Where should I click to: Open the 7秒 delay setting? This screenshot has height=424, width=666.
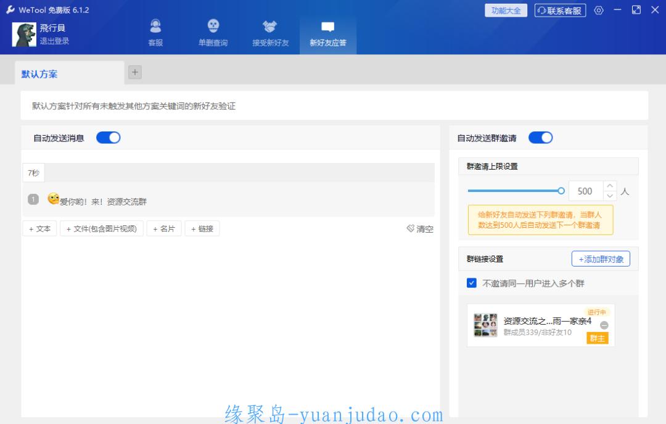click(x=33, y=173)
